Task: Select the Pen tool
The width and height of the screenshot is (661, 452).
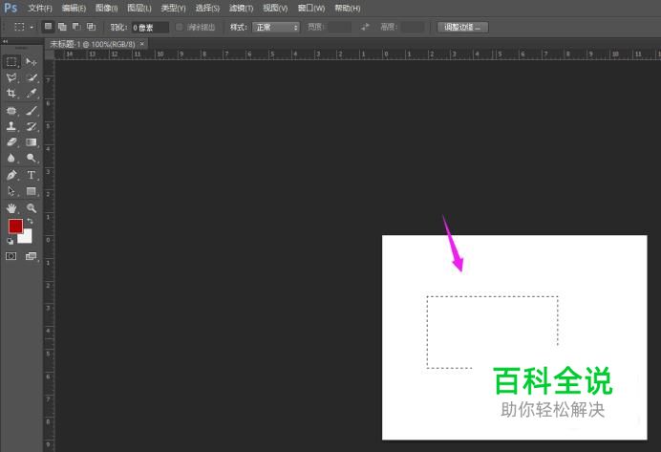Action: [12, 176]
